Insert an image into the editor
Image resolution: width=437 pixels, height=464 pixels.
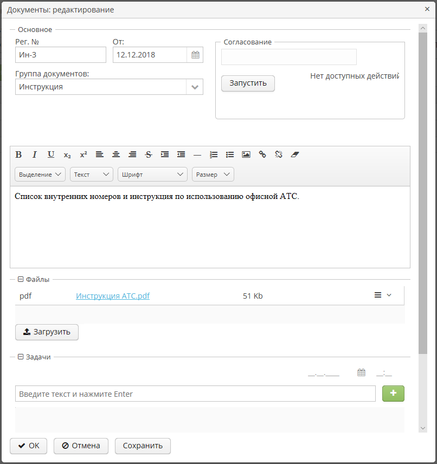click(x=246, y=154)
